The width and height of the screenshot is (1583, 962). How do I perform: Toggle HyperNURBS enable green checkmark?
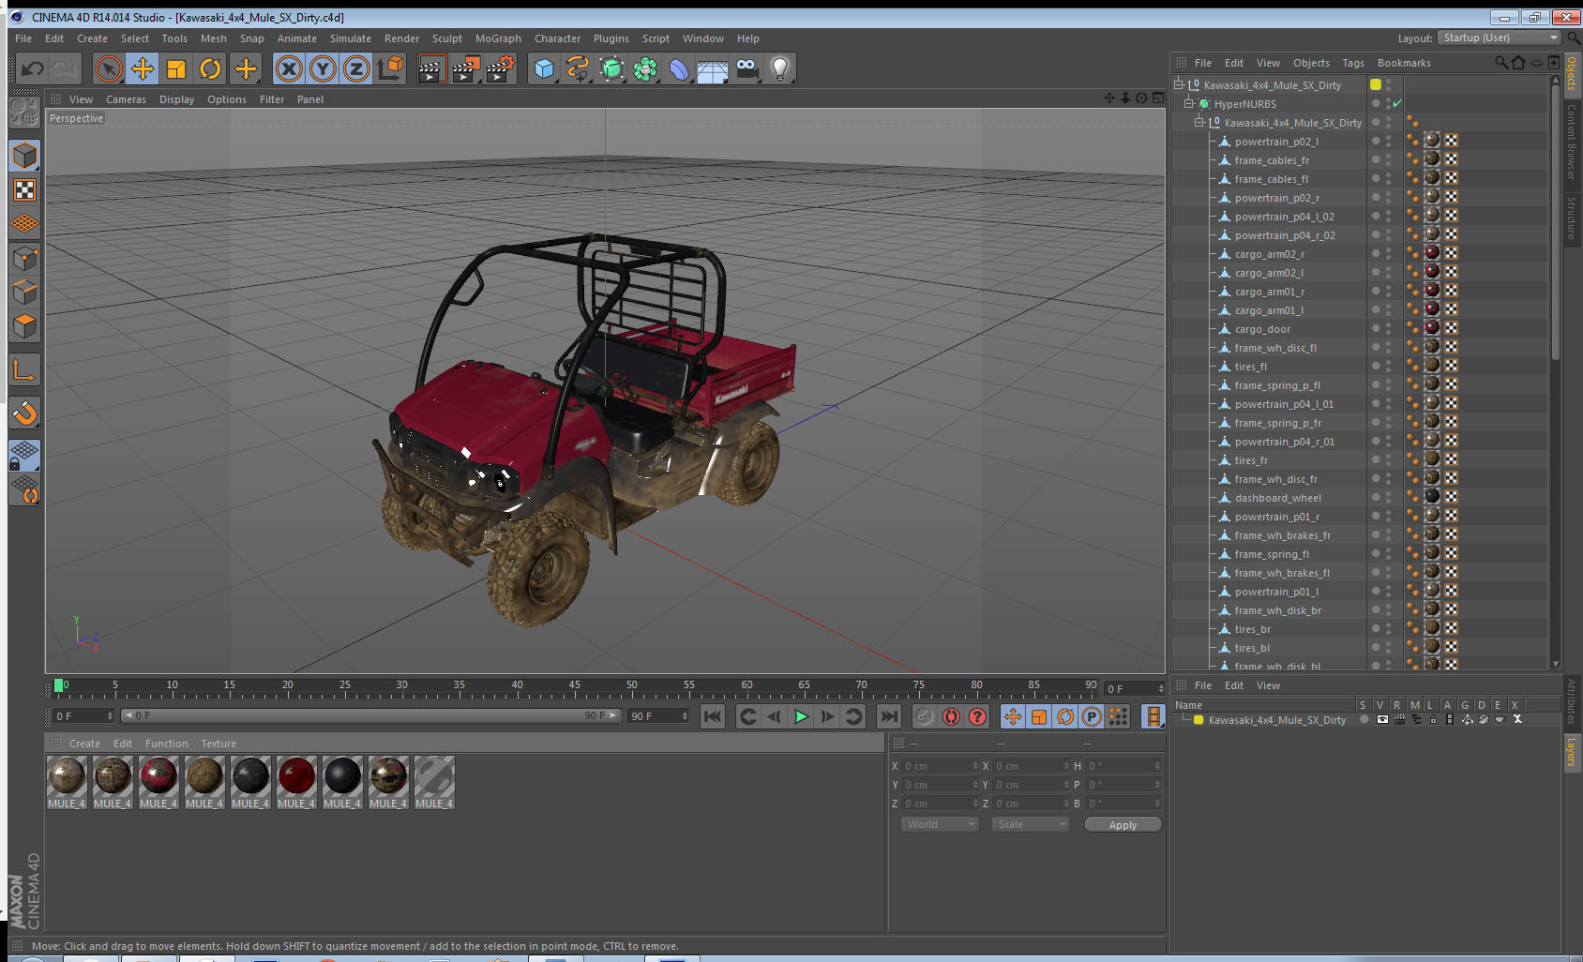(x=1397, y=103)
